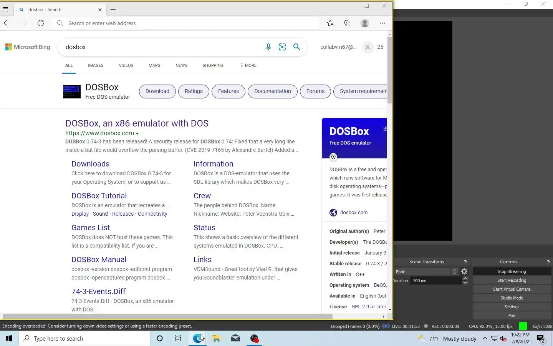The width and height of the screenshot is (553, 346).
Task: Switch to the NEWS search tab
Action: click(181, 65)
